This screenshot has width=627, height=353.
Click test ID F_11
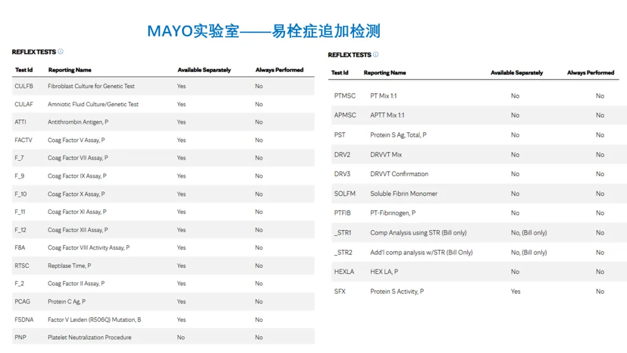(20, 212)
